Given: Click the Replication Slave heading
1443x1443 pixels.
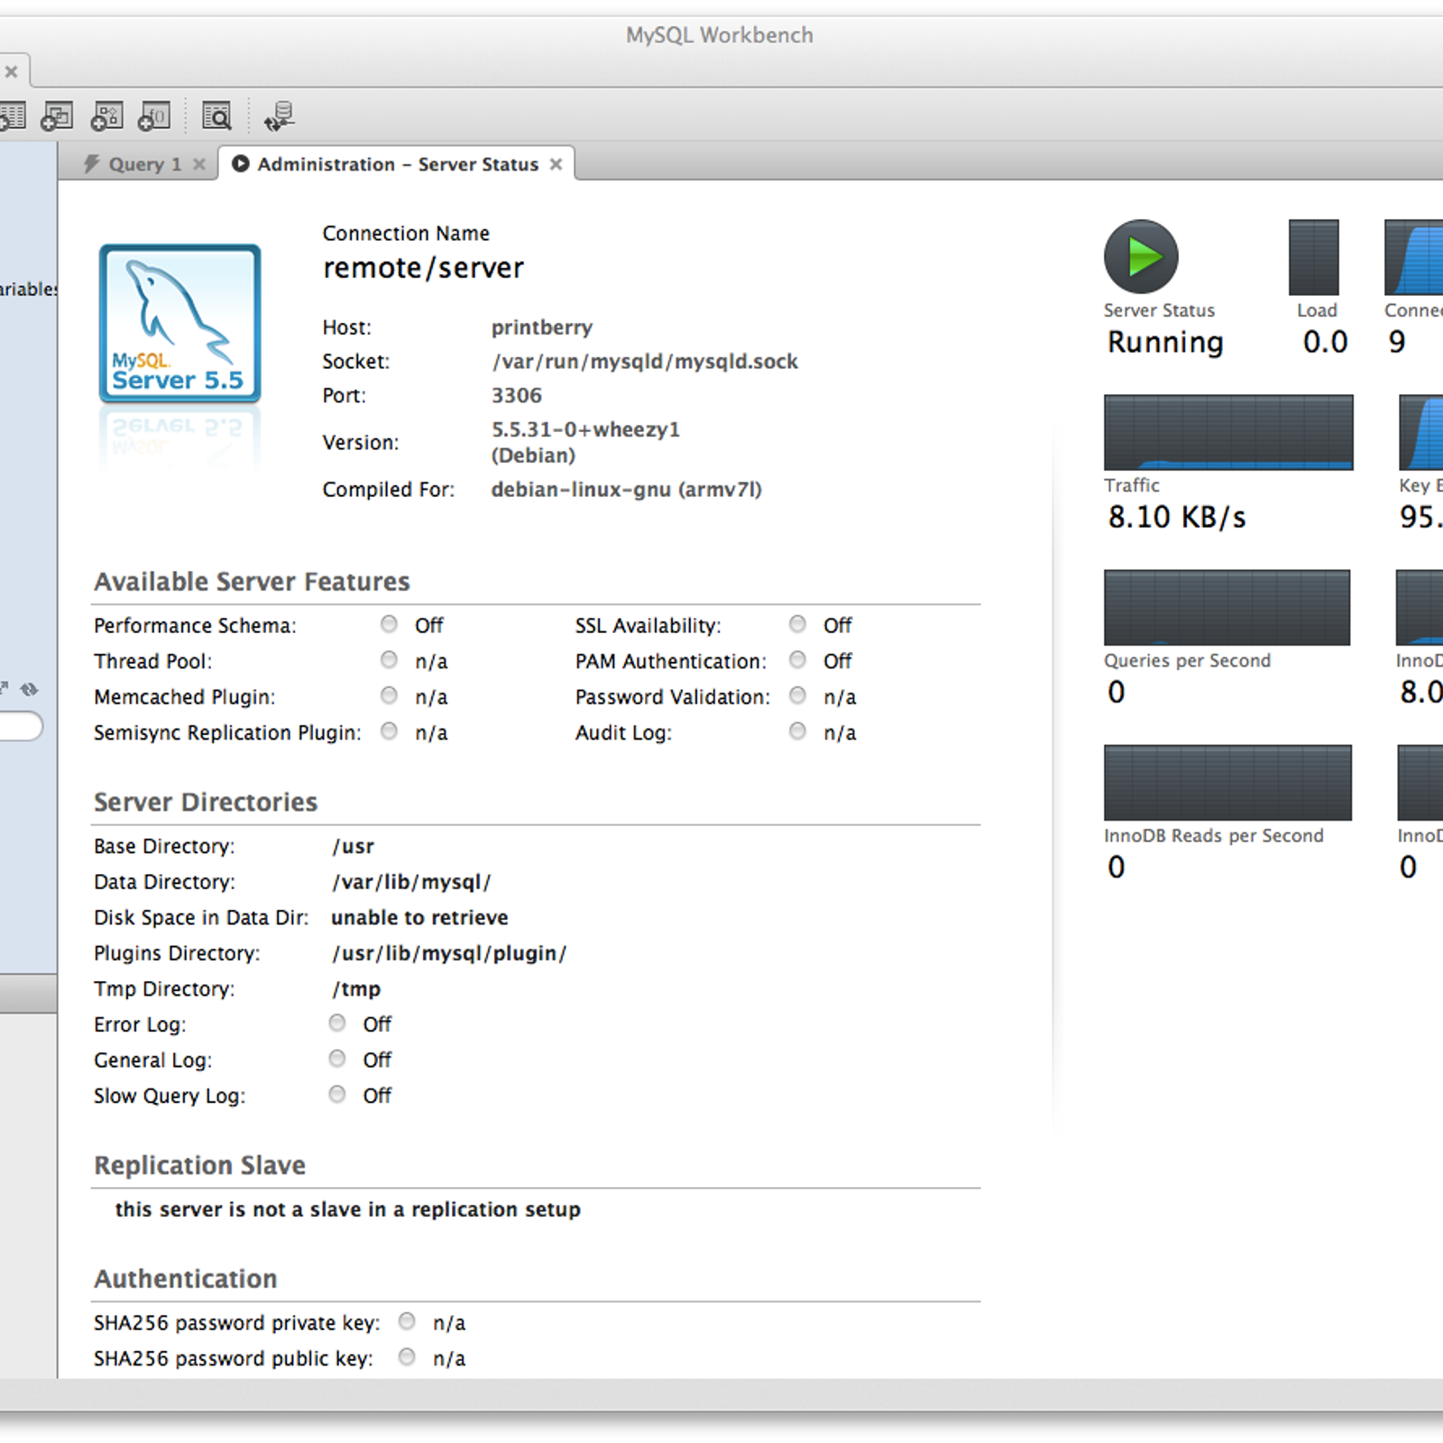Looking at the screenshot, I should (200, 1165).
